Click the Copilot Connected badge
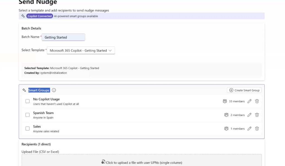 [x=40, y=16]
